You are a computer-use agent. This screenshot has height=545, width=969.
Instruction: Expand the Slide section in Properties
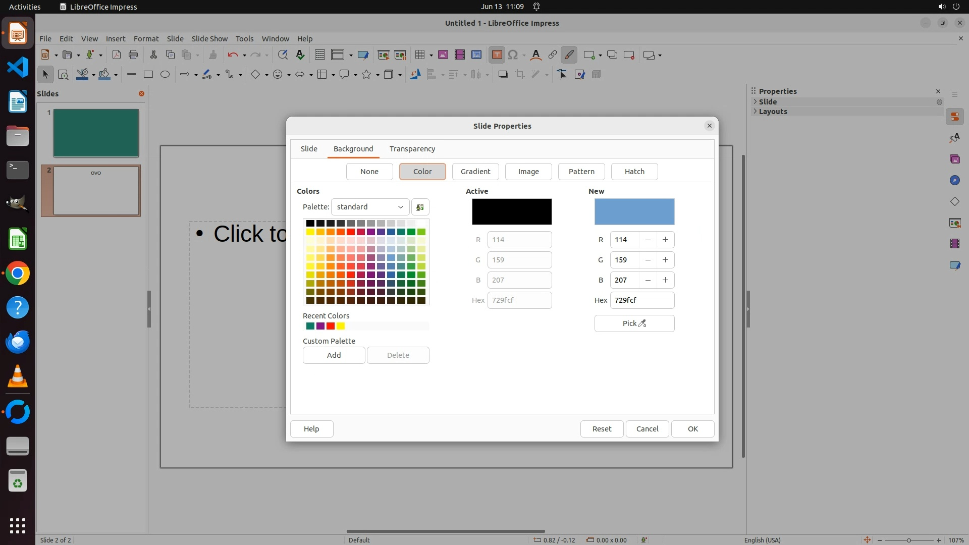click(x=768, y=102)
